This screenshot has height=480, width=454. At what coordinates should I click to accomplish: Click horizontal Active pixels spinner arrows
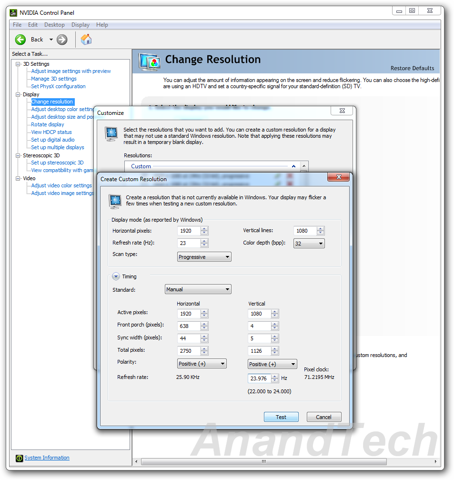click(x=204, y=314)
